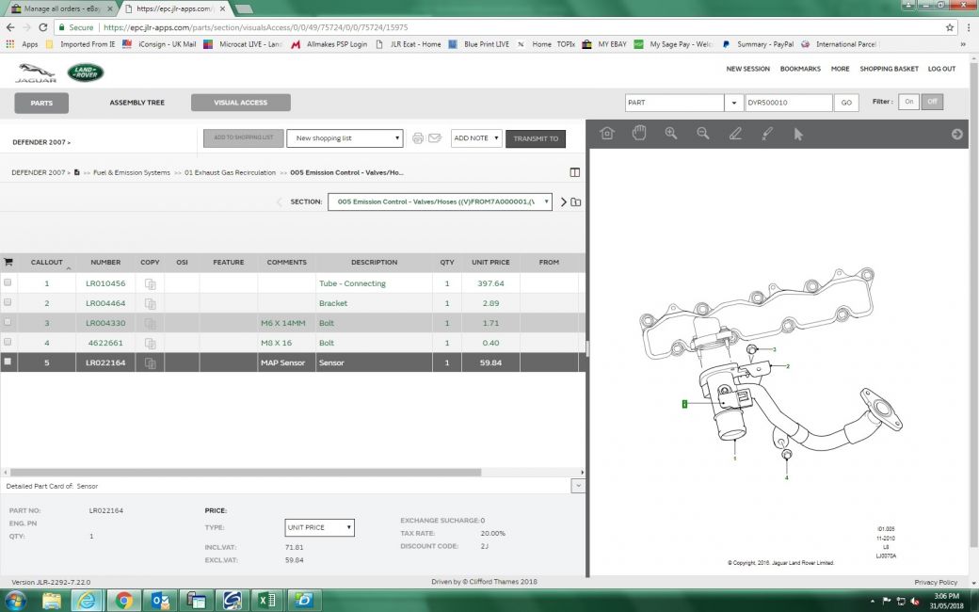
Task: Open the ADD NOTE dropdown
Action: (476, 138)
